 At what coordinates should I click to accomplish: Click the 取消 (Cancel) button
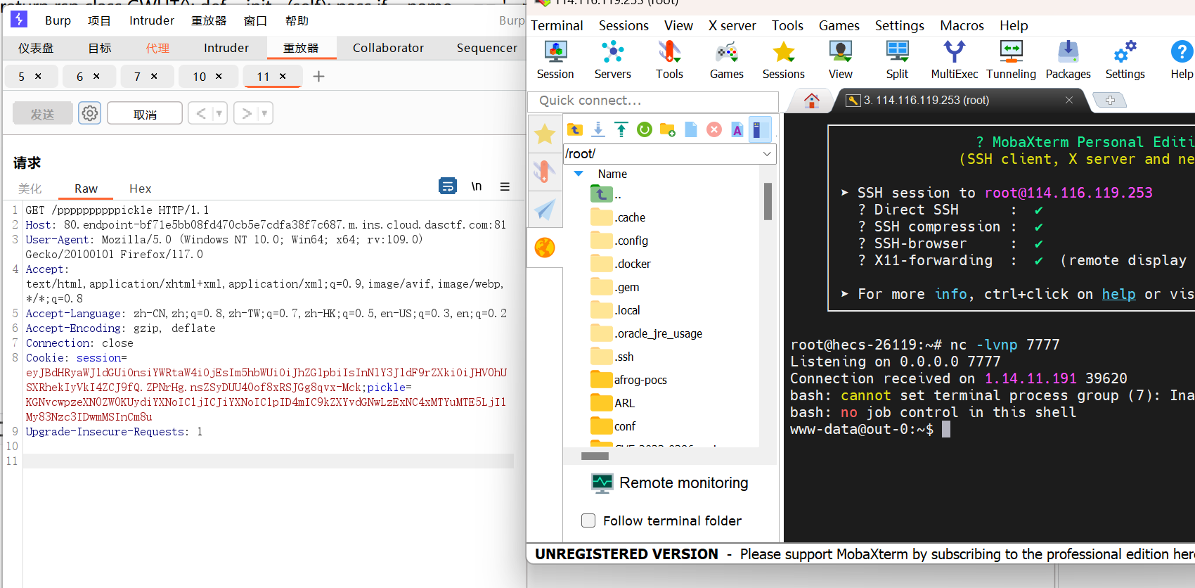[x=145, y=113]
